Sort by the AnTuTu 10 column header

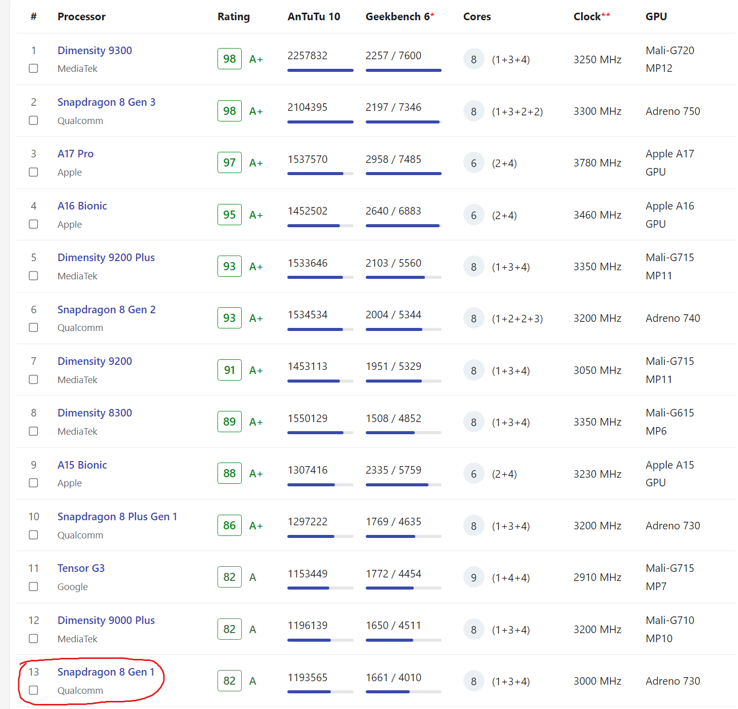pyautogui.click(x=314, y=17)
